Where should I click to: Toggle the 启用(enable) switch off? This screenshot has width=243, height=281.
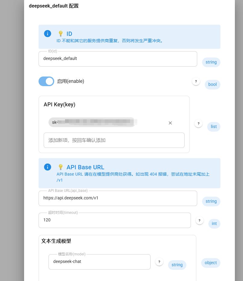(x=46, y=81)
